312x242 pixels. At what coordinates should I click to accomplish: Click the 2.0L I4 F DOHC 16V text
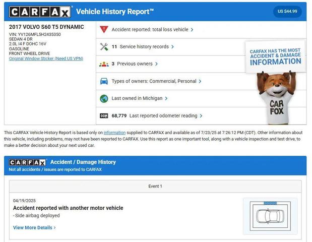coord(28,44)
